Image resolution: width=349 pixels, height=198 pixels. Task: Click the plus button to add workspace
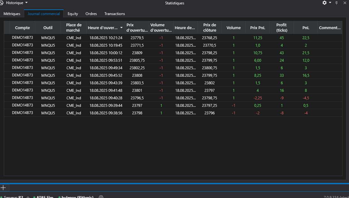tap(3, 188)
